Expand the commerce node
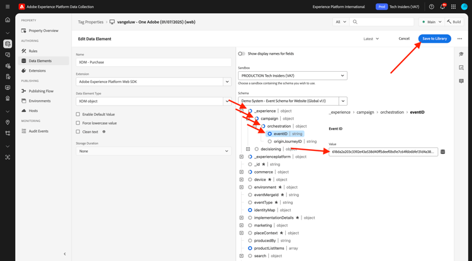 242,172
